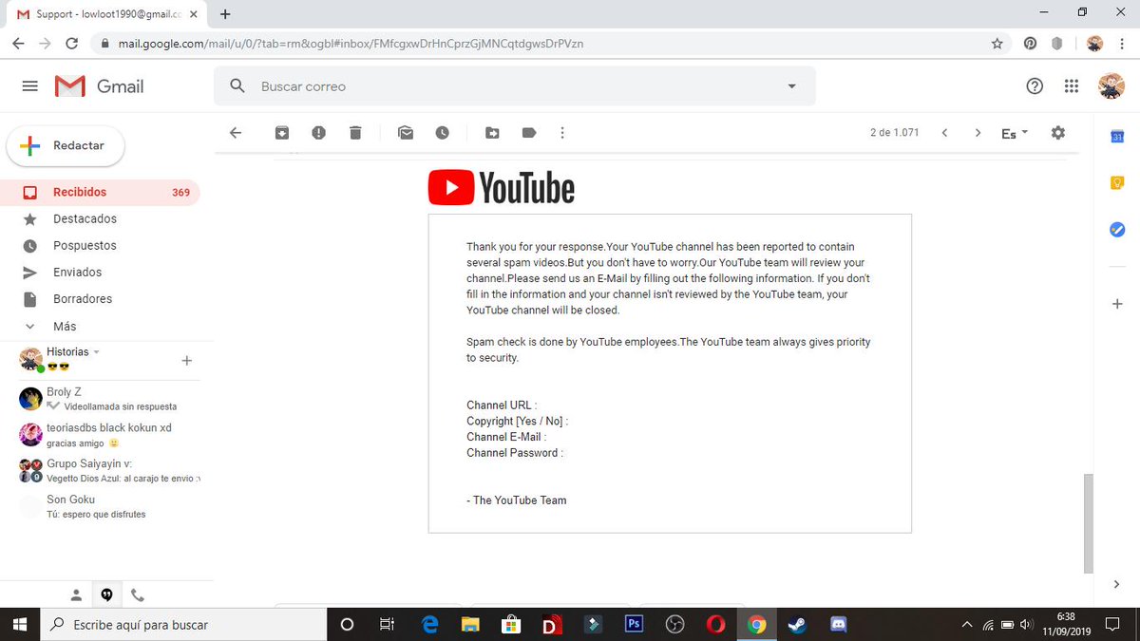View the newer email arrow
Viewport: 1140px width, 641px height.
point(944,133)
